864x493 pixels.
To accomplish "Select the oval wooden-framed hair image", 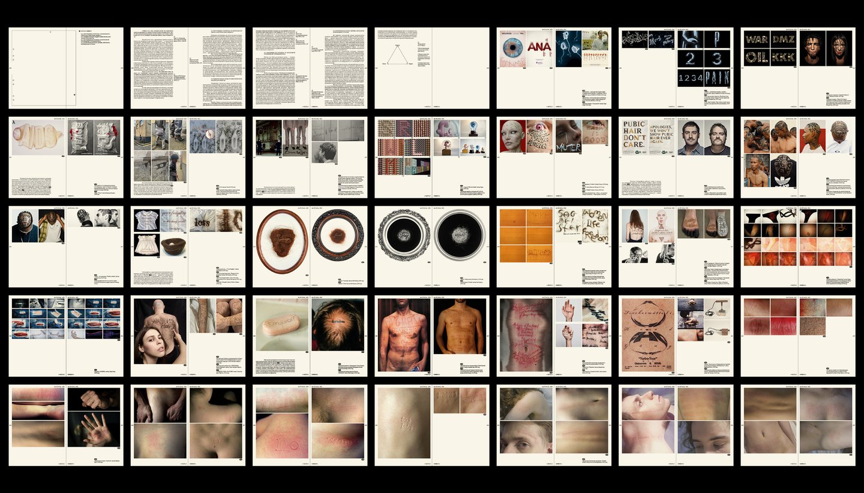I will 281,241.
